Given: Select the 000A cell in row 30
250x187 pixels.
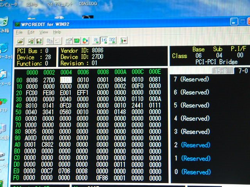Looking at the screenshot, I should coord(155,99).
